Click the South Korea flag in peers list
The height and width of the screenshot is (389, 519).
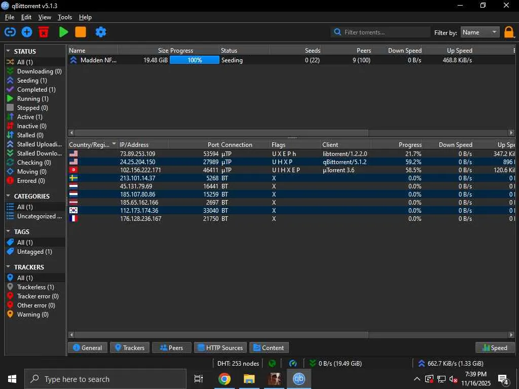point(73,210)
